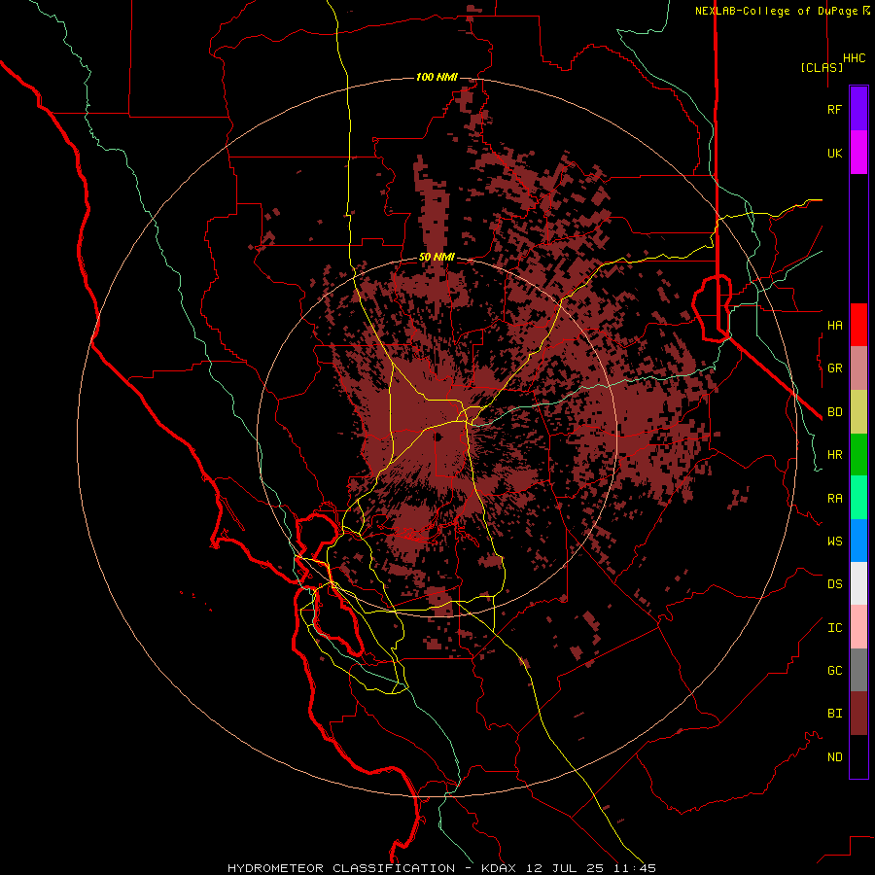This screenshot has width=875, height=875.
Task: Click the red HA legend swatch
Action: point(858,325)
